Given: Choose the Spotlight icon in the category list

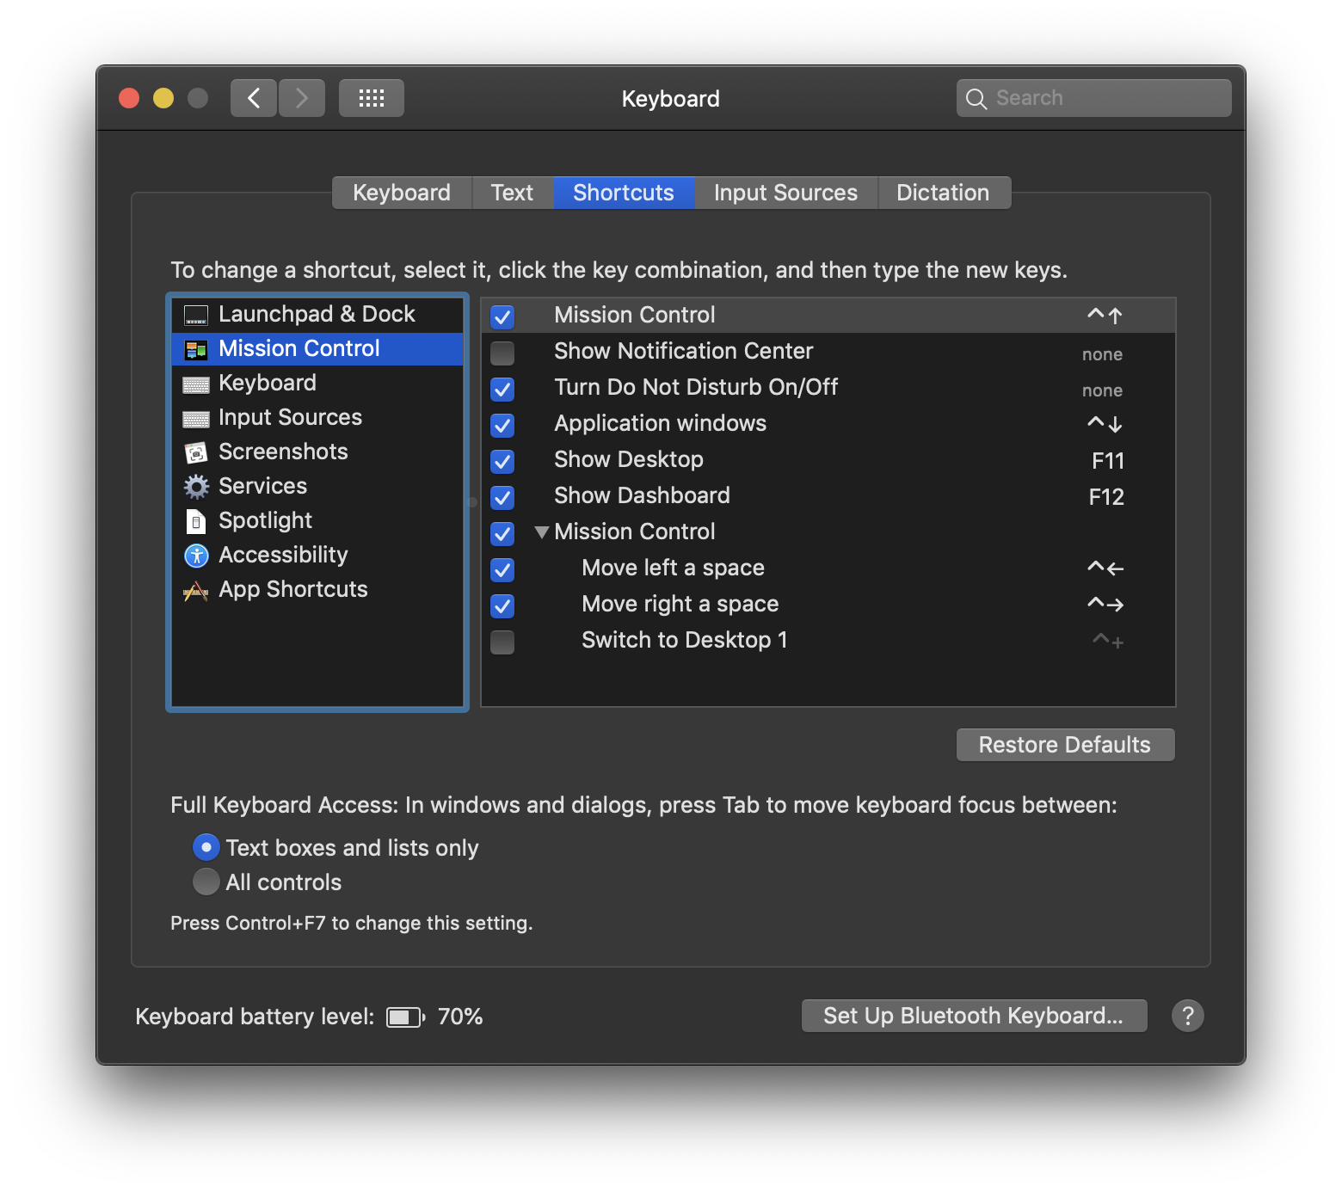Looking at the screenshot, I should [x=196, y=521].
